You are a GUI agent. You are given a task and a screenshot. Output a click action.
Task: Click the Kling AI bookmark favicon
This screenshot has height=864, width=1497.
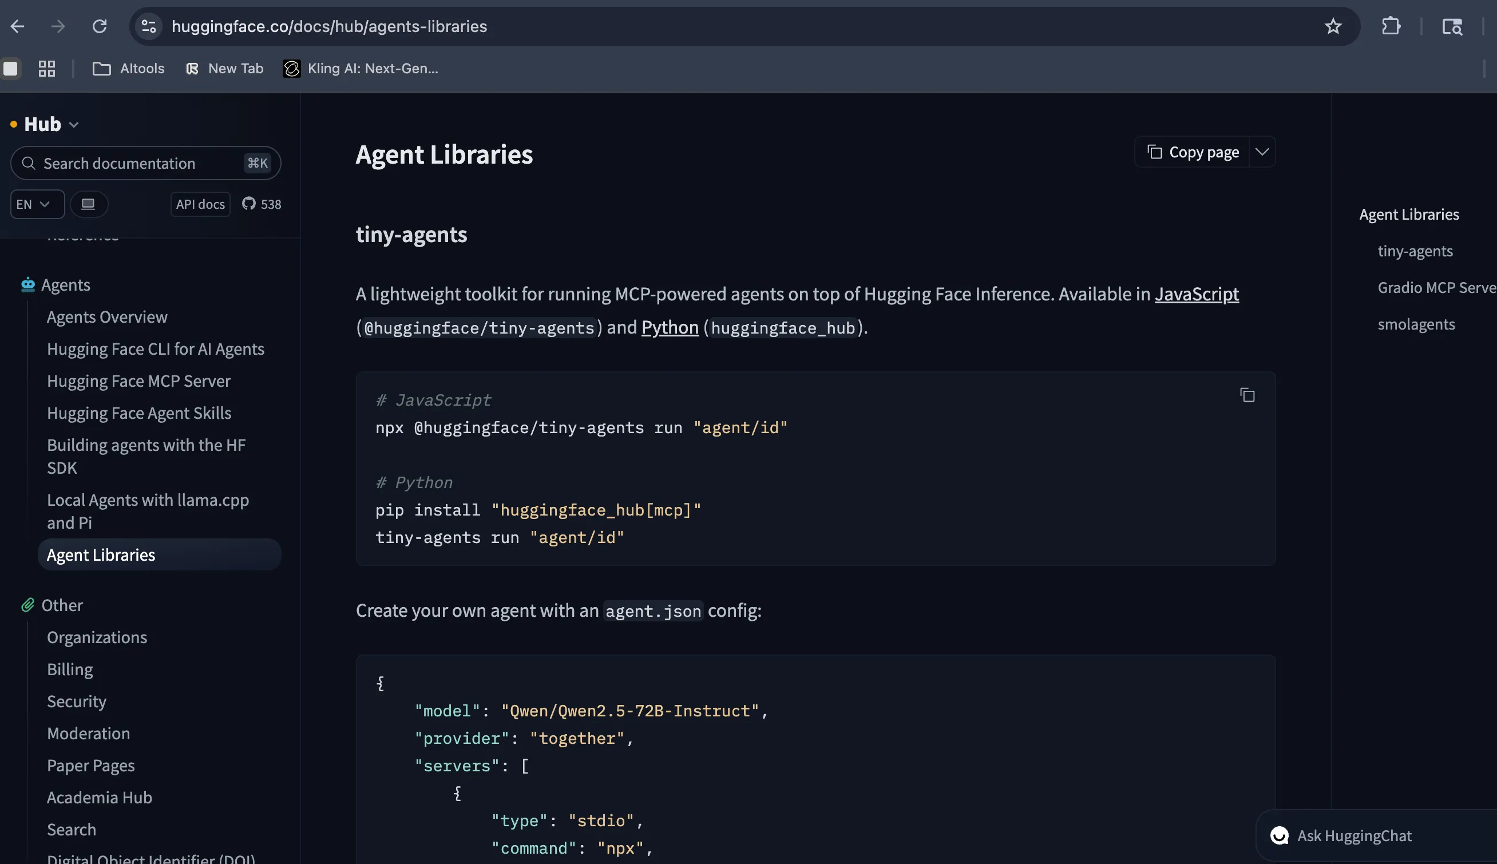pyautogui.click(x=291, y=68)
